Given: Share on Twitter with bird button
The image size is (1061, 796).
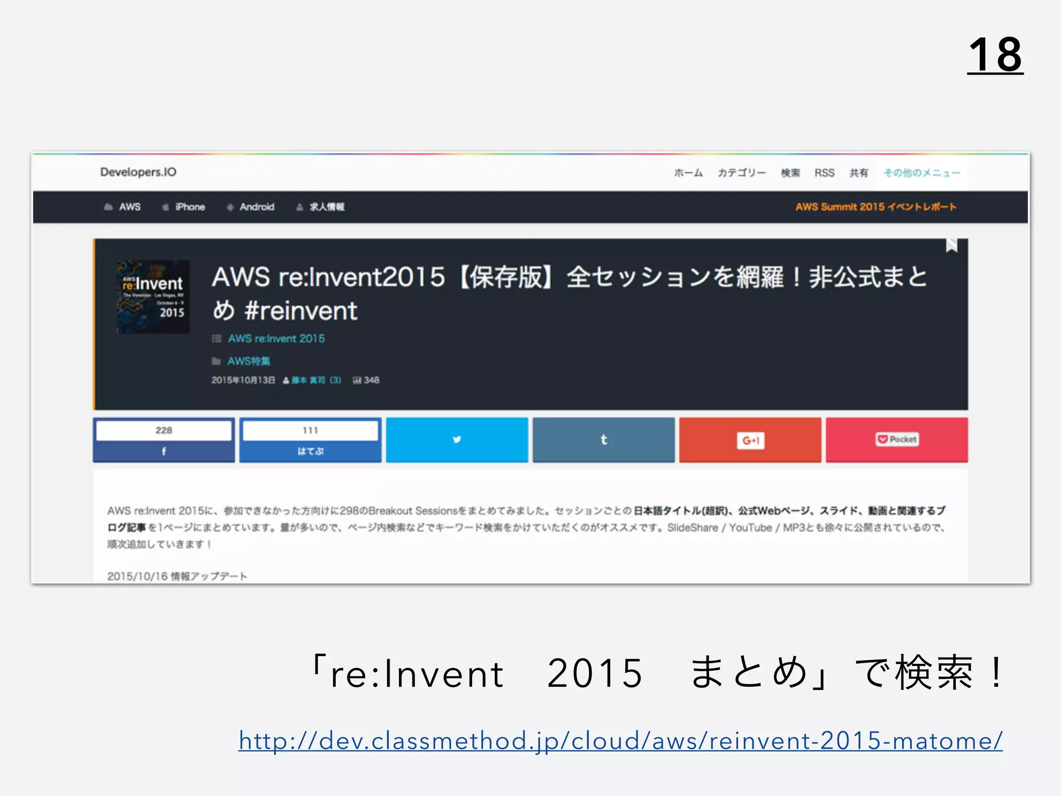Looking at the screenshot, I should pyautogui.click(x=457, y=439).
